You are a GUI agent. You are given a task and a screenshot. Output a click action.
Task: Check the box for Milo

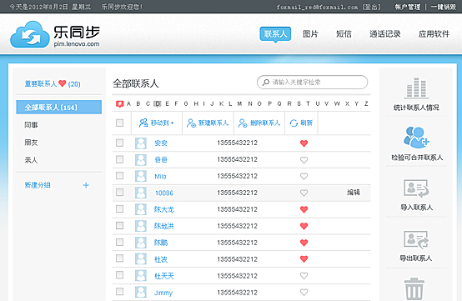(119, 176)
